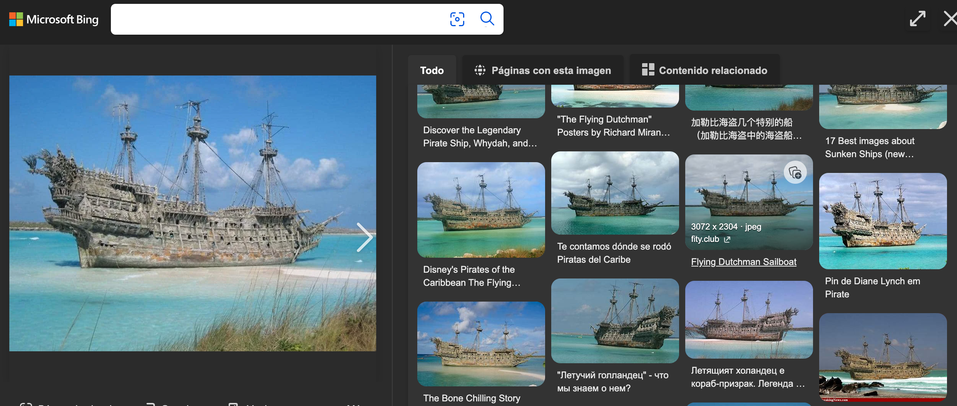Image resolution: width=957 pixels, height=406 pixels.
Task: Close the image viewer panel
Action: pos(950,18)
